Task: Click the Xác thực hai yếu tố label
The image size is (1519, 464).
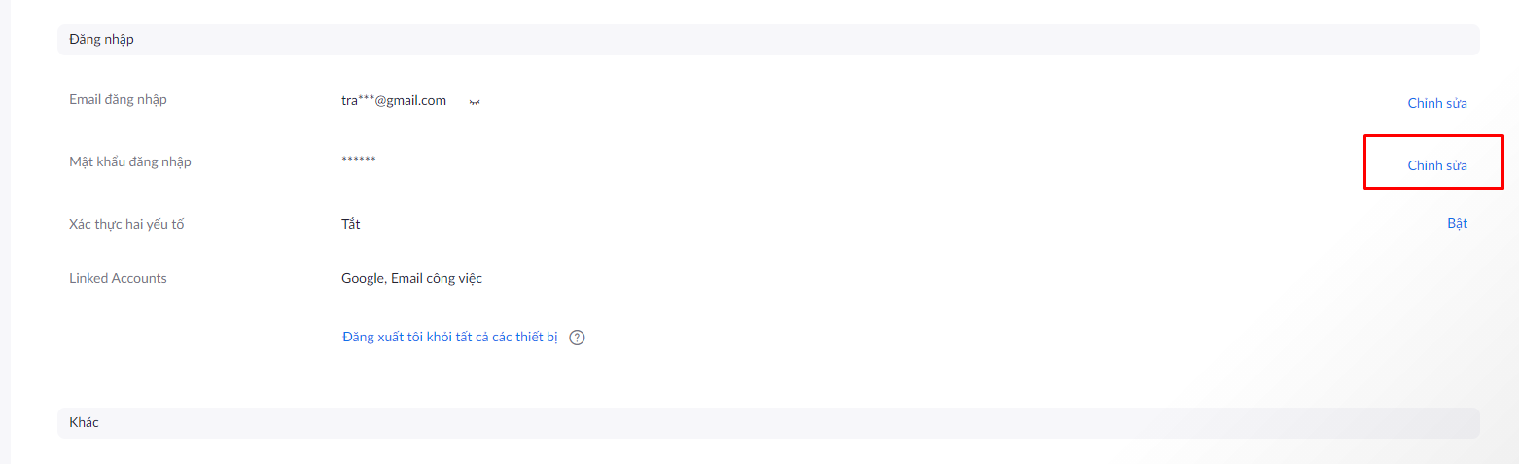Action: [x=126, y=224]
